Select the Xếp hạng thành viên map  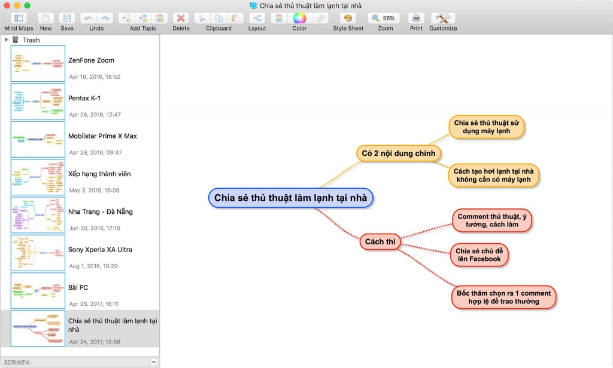[80, 177]
